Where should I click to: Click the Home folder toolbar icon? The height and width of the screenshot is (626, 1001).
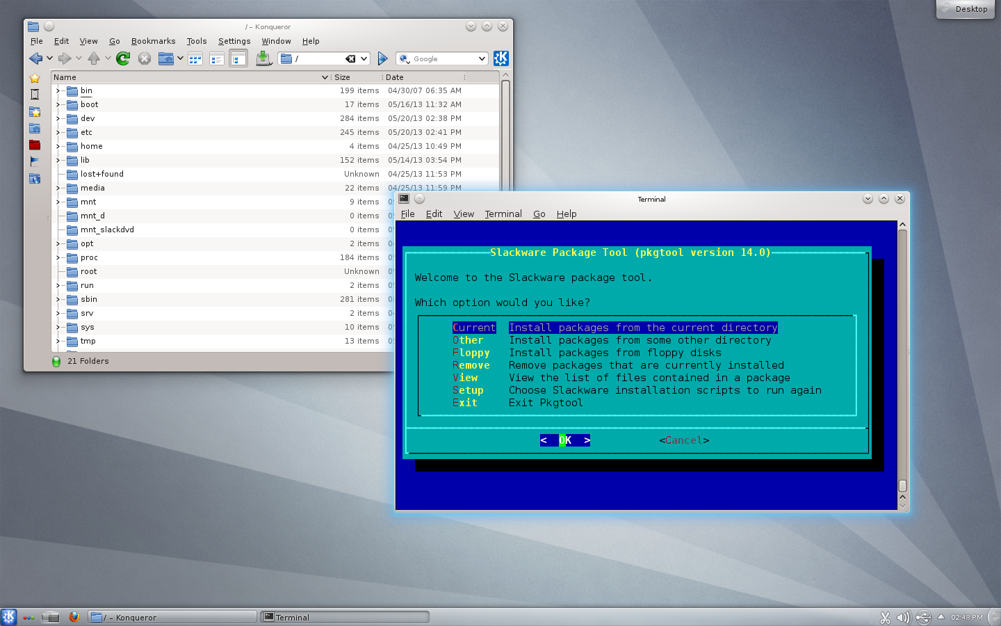point(165,58)
